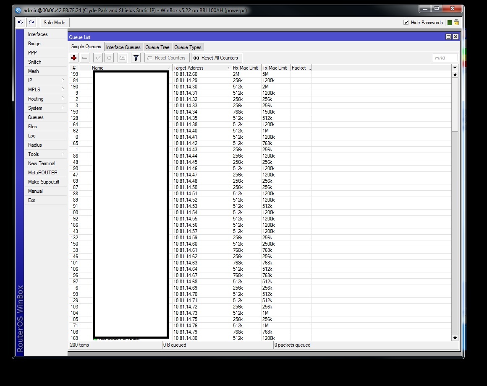Select the row with address 10.81.14.34

pyautogui.click(x=260, y=112)
